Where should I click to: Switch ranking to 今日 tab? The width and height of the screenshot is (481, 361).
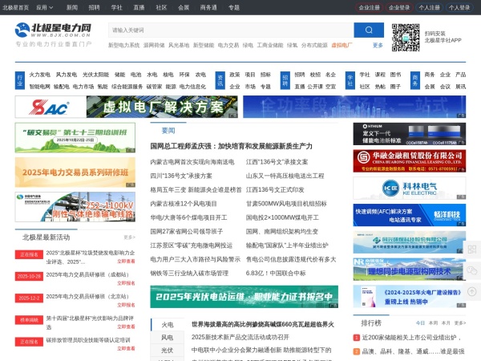point(420,323)
